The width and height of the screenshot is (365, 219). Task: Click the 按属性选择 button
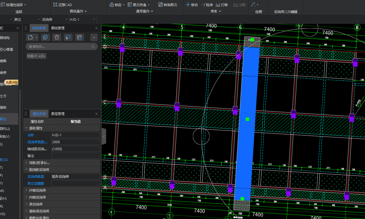[x=14, y=5]
